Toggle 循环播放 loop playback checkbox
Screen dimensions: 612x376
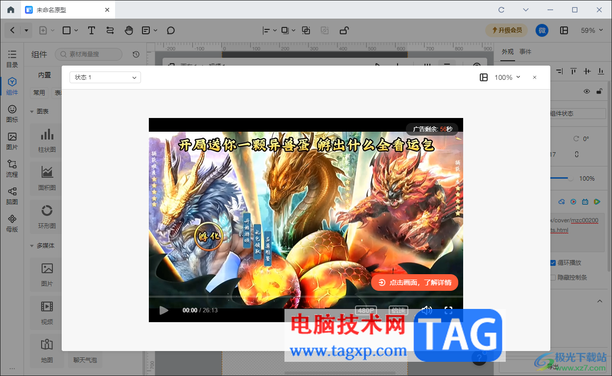553,263
